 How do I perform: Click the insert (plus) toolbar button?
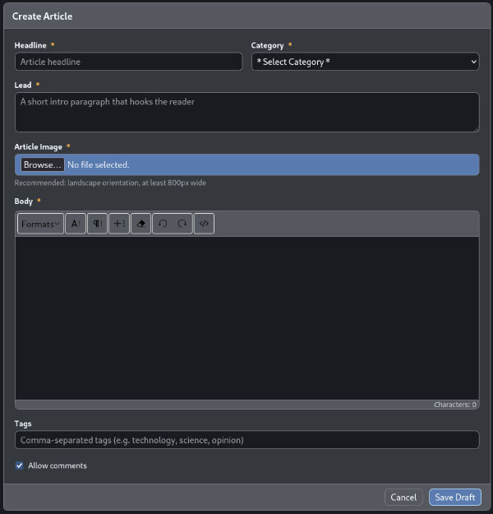tap(119, 224)
